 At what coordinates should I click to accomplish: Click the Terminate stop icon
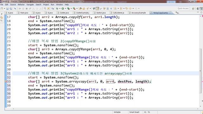point(27,9)
